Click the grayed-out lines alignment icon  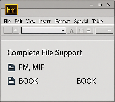81,30
